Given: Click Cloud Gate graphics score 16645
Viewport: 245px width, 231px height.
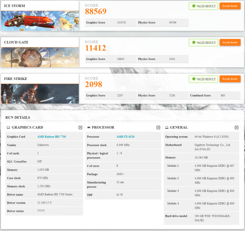Looking at the screenshot, I should (x=121, y=59).
